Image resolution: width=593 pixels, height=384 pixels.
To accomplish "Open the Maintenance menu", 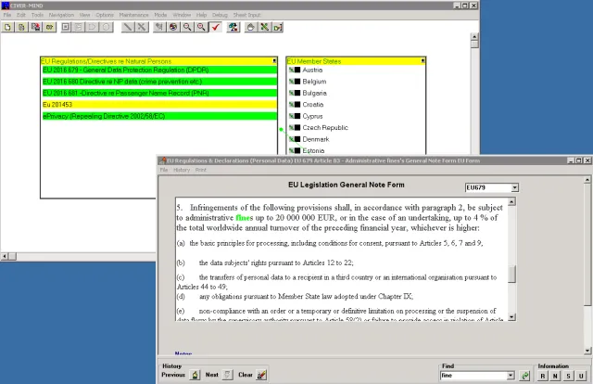I will pos(133,15).
